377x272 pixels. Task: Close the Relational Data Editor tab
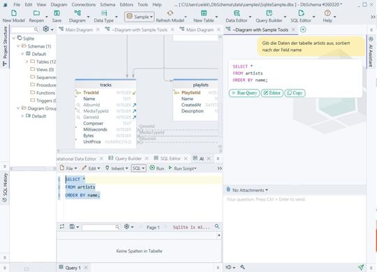pos(101,159)
